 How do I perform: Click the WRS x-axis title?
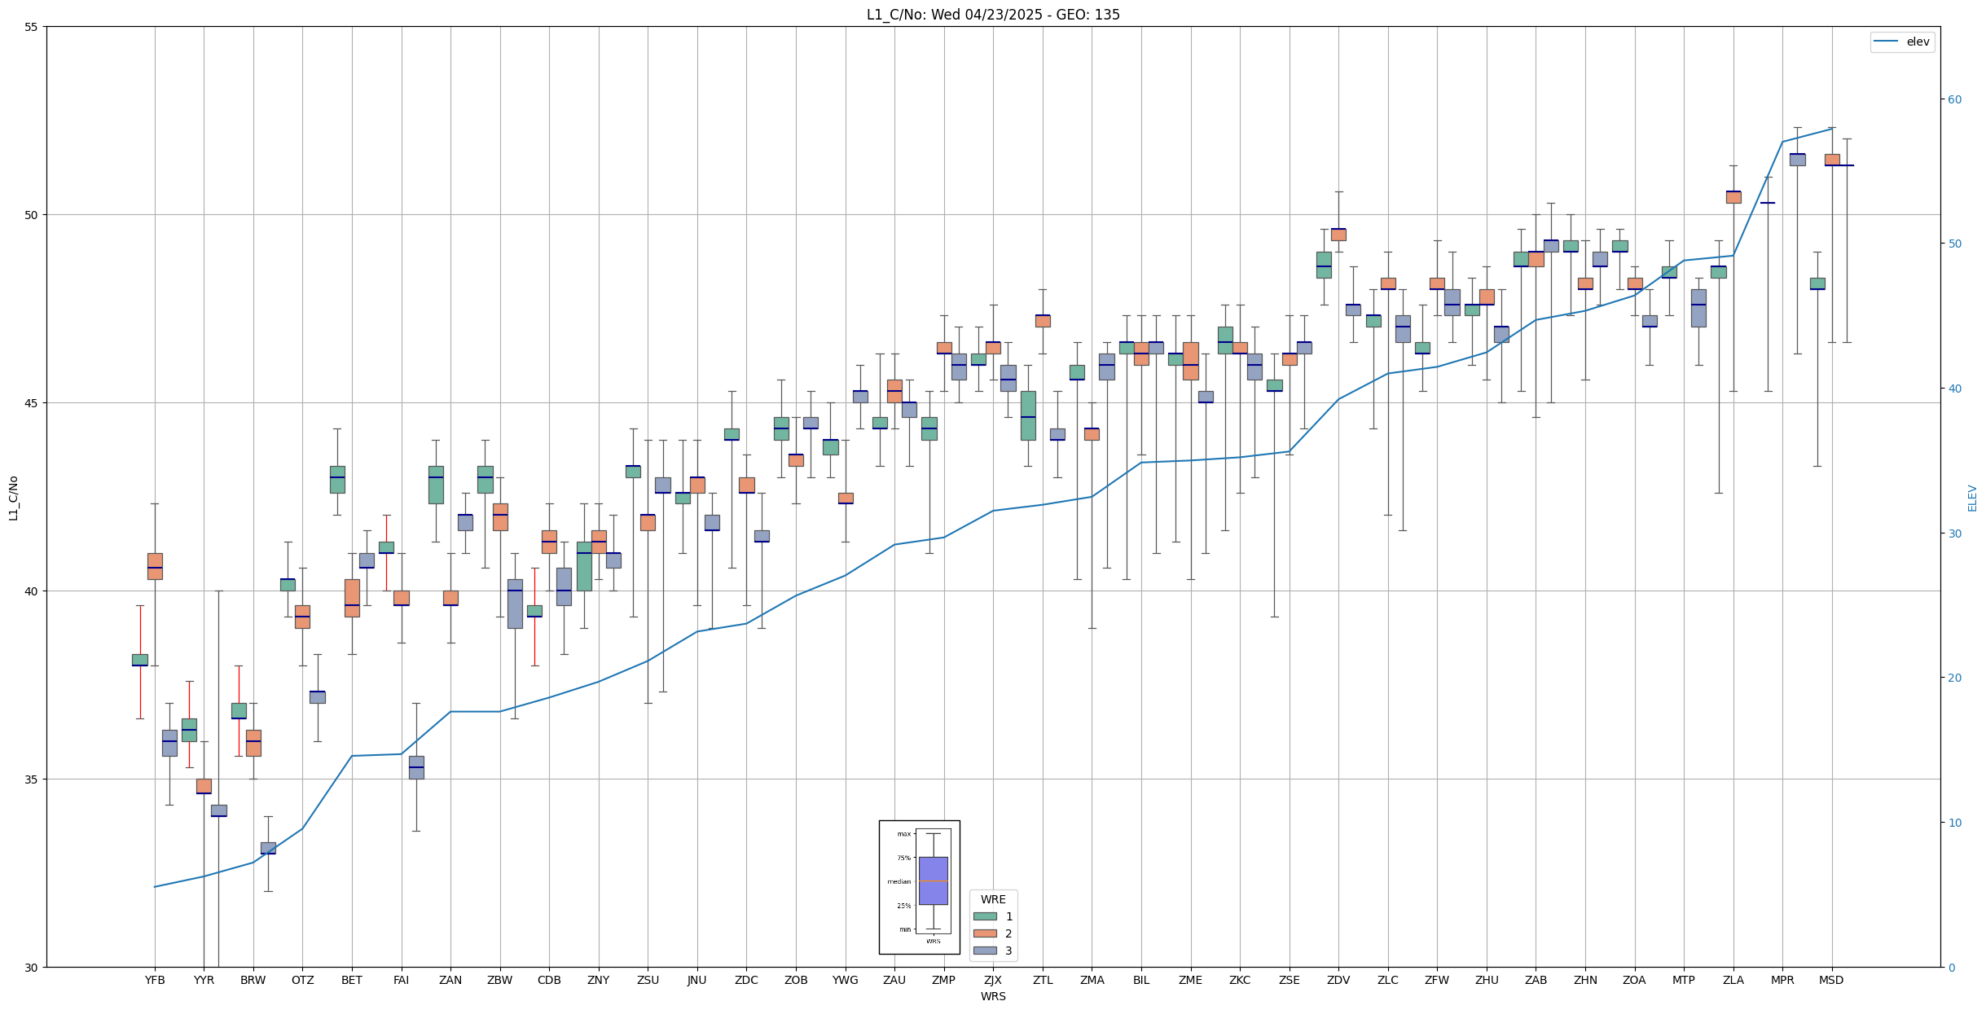(x=992, y=996)
